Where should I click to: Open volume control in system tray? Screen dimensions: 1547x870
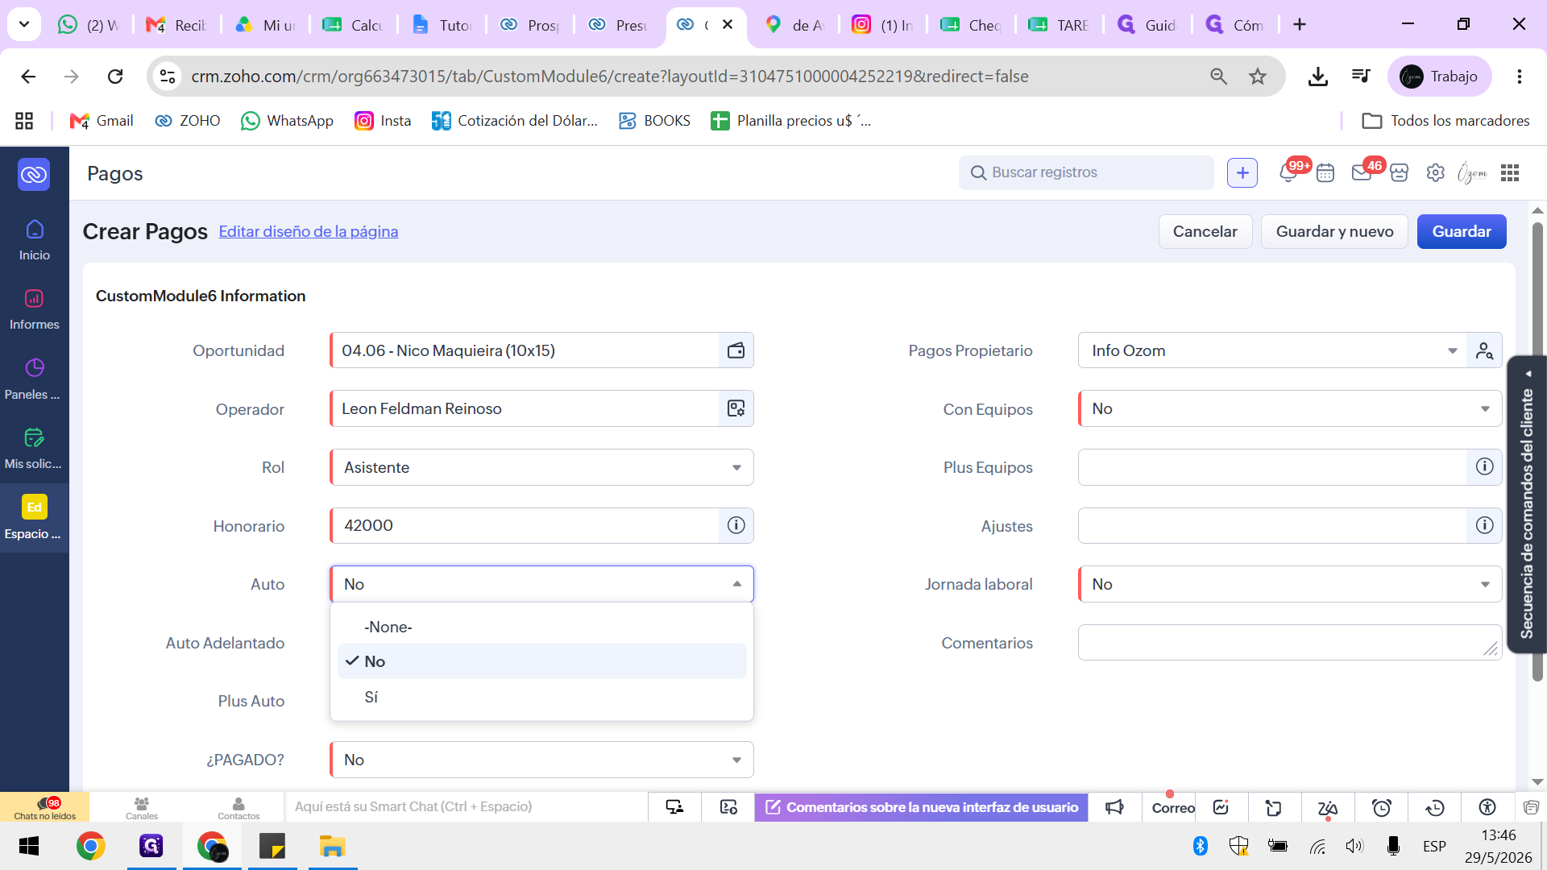point(1354,846)
